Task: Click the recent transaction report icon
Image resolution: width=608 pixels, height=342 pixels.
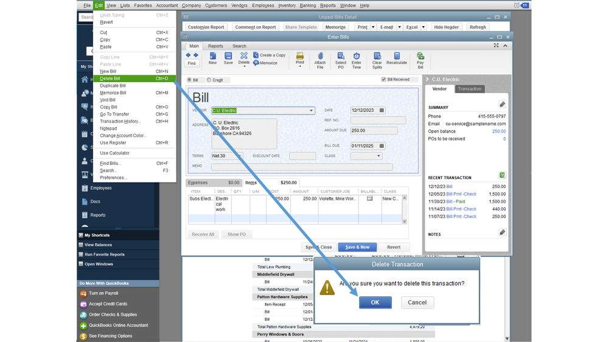Action: [502, 175]
